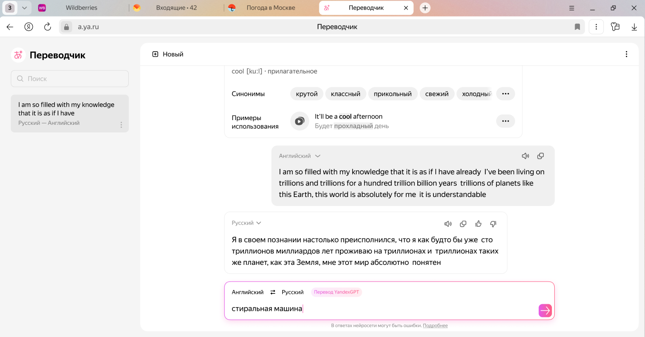This screenshot has height=337, width=645.
Task: Swap Английский and Русский languages
Action: 273,292
